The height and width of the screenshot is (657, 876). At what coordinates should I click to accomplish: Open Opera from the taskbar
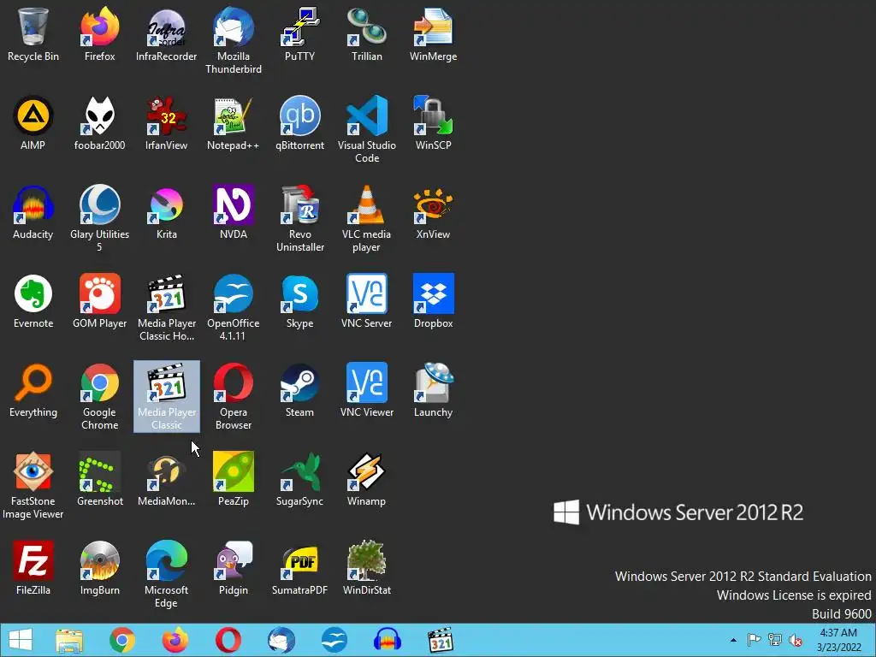pyautogui.click(x=228, y=640)
